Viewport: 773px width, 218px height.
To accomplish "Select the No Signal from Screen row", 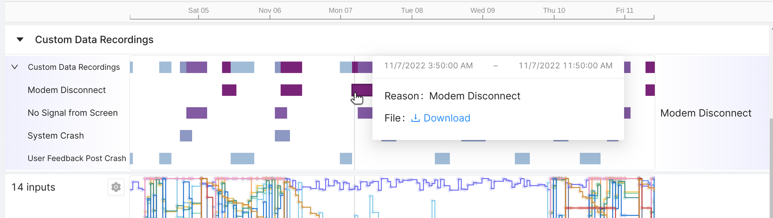I will point(73,113).
